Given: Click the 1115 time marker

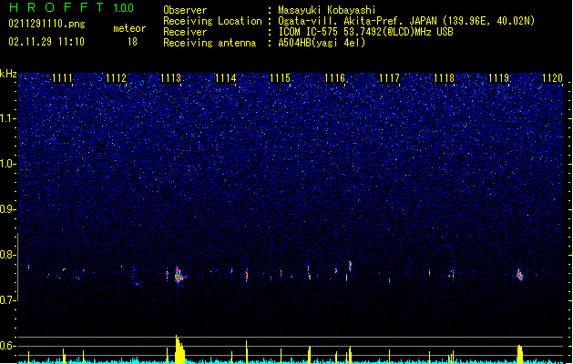Looking at the screenshot, I should coord(280,78).
